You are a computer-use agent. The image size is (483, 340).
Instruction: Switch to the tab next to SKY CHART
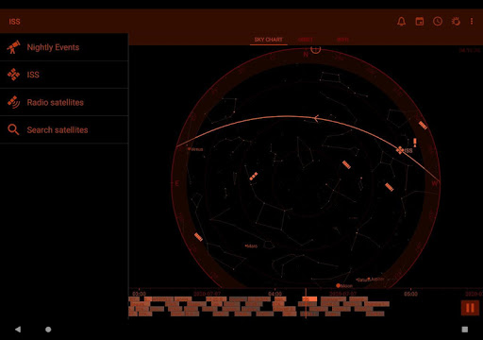pos(306,40)
